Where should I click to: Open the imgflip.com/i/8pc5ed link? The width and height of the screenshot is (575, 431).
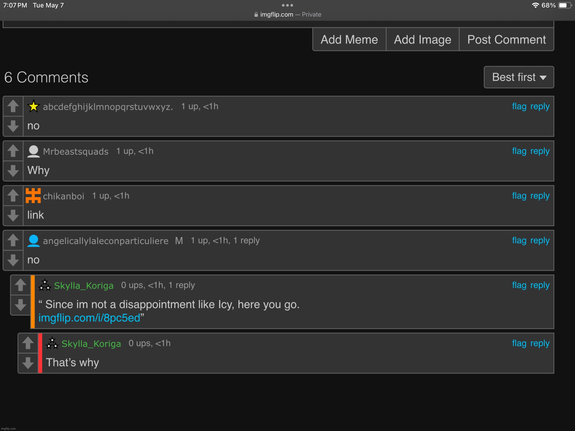point(89,318)
